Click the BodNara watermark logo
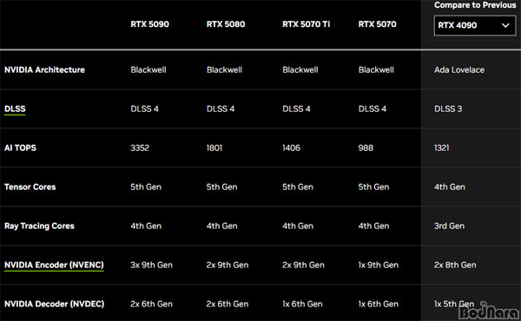 click(489, 311)
